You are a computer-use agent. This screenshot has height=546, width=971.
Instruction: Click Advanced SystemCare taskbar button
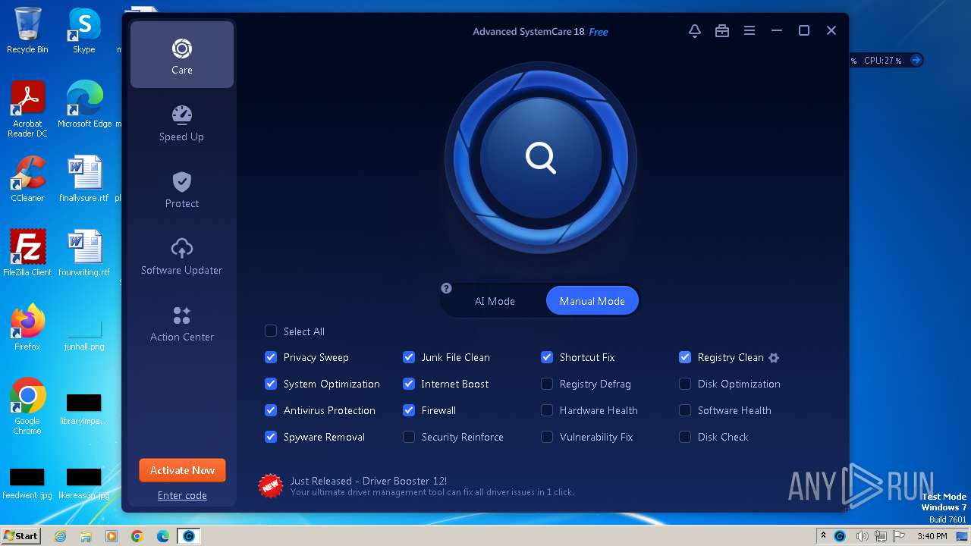point(189,536)
